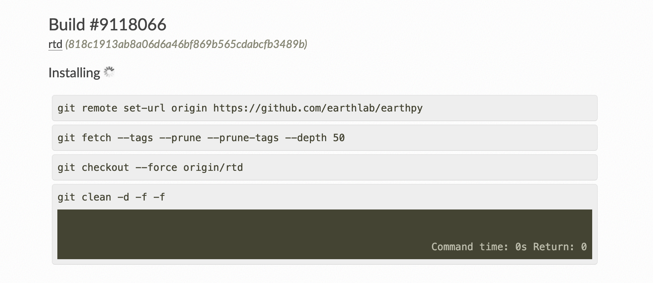Click the dark command output panel
Screen dimensions: 653x283
(x=324, y=234)
